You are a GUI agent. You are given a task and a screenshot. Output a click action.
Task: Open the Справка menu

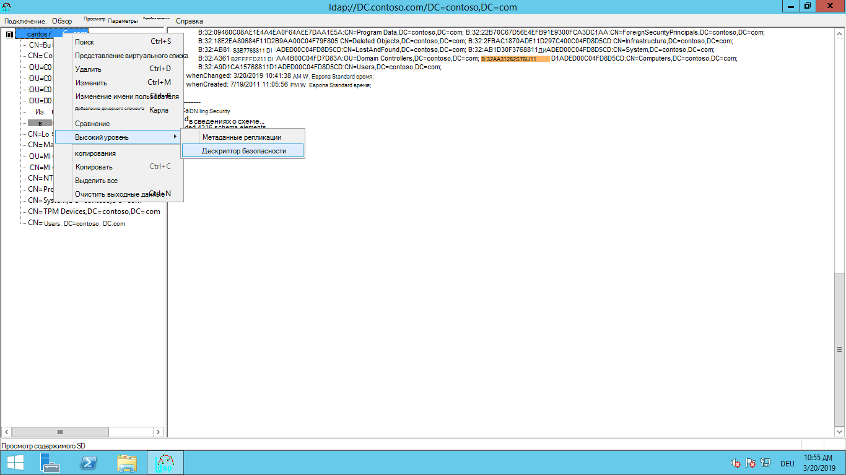click(190, 21)
